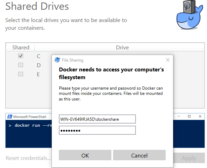Screen dimensions: 207x168
Task: Click the Drive column header
Action: 122,48
